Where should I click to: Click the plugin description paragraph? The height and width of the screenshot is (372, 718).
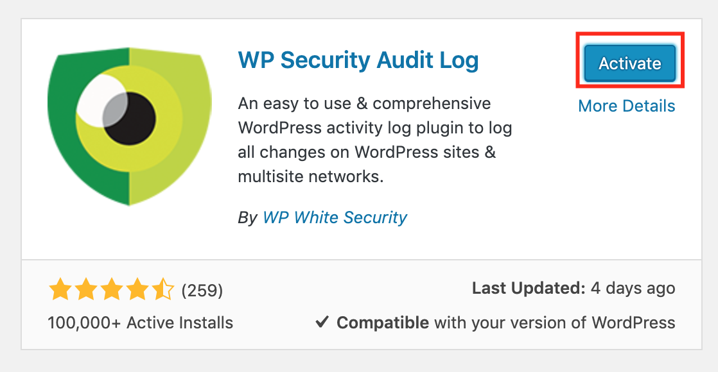pyautogui.click(x=374, y=140)
